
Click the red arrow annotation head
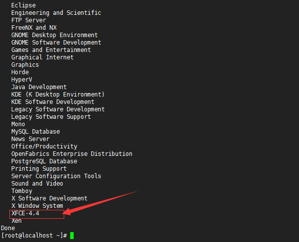(68, 211)
